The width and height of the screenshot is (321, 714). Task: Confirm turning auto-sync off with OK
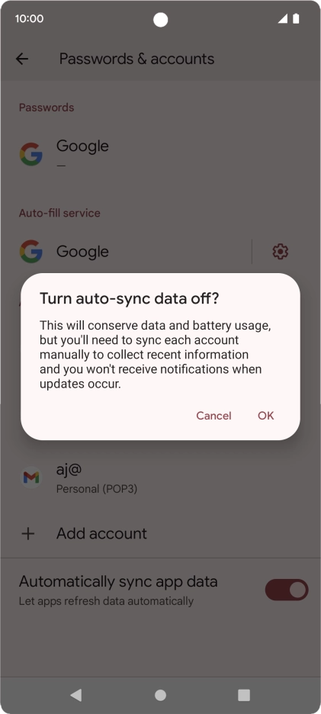click(x=266, y=416)
